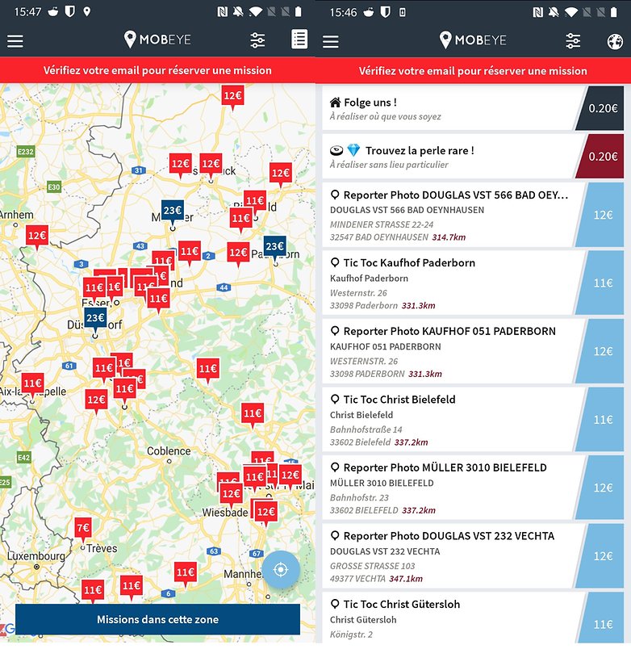The height and width of the screenshot is (666, 631).
Task: Tap email verification banner on map screen
Action: [x=157, y=70]
